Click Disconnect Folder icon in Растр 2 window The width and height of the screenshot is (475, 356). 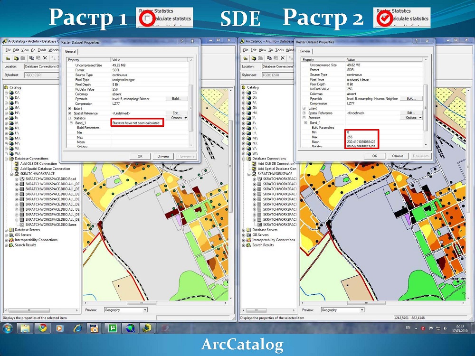click(x=260, y=58)
